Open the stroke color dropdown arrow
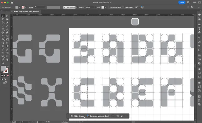 [26, 7]
